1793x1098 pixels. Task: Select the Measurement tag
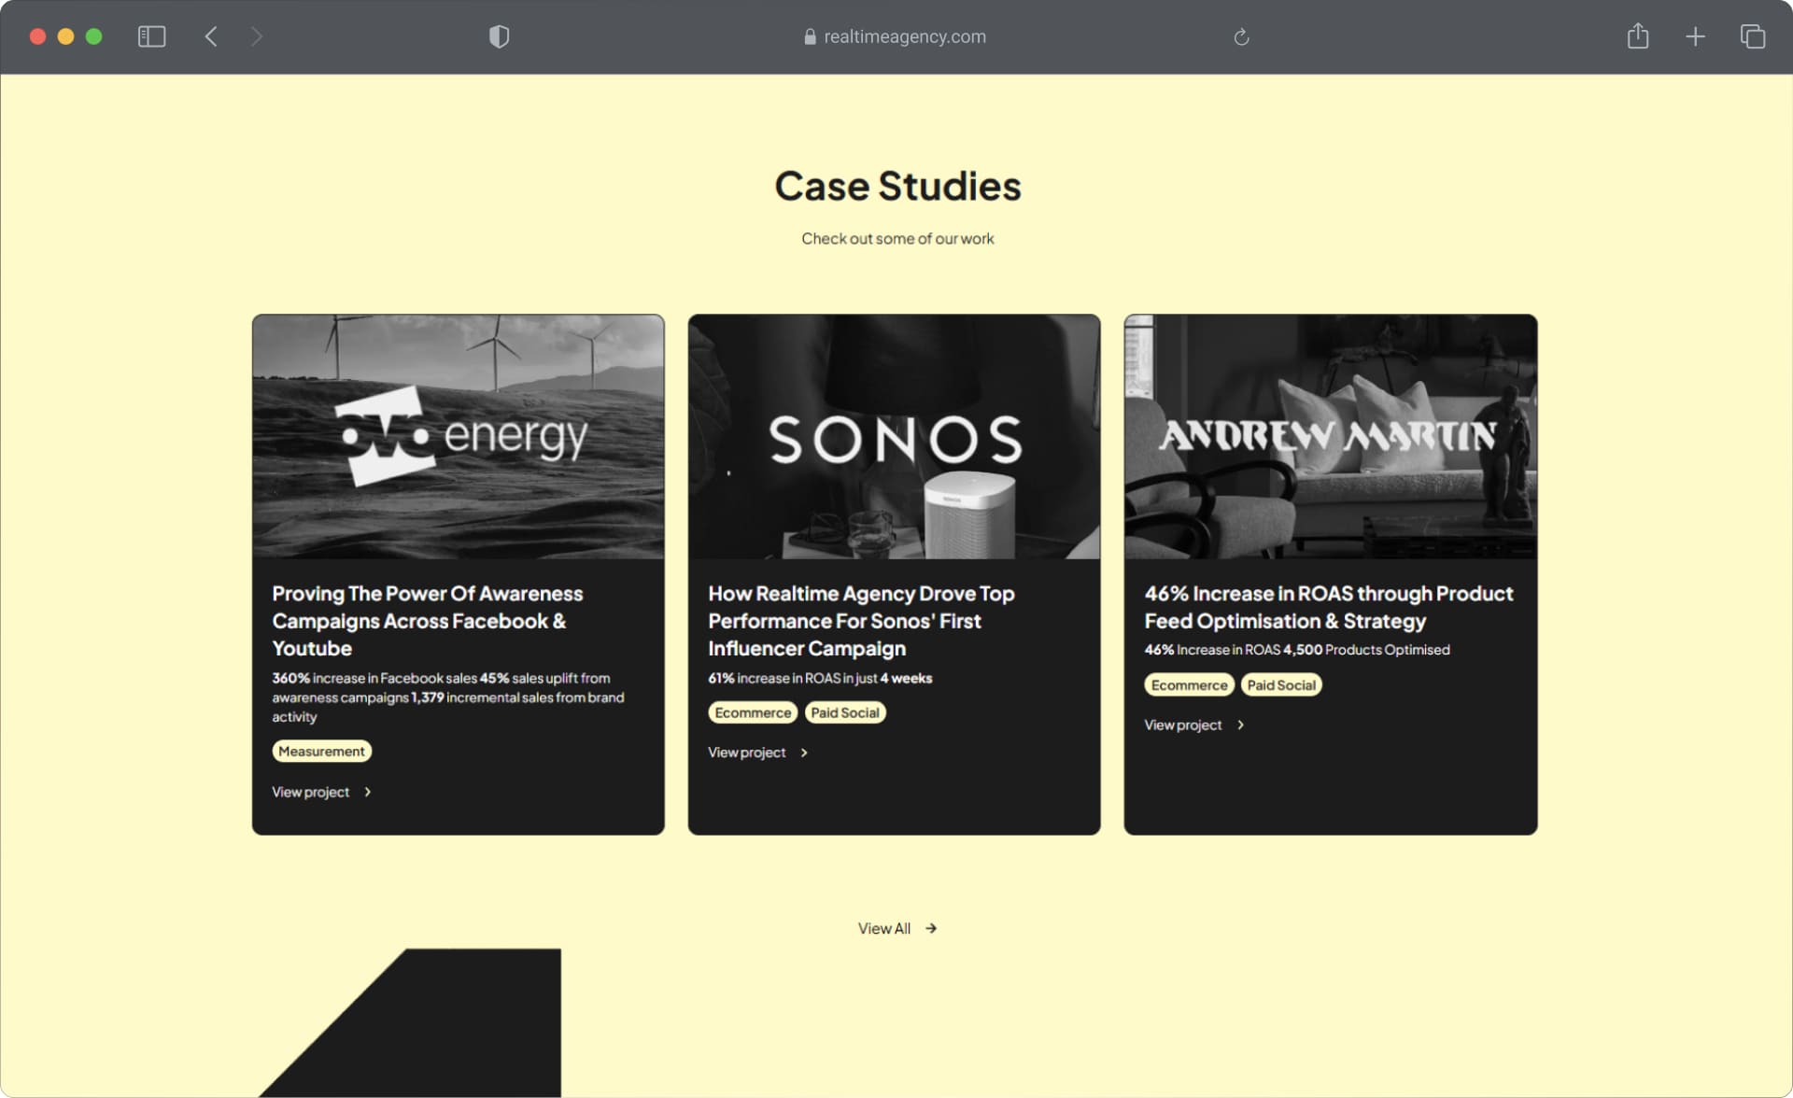(321, 752)
